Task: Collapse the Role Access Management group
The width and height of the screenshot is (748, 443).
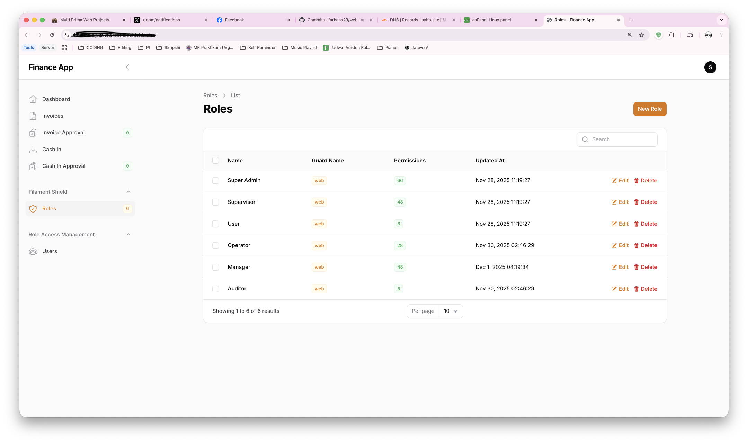Action: (x=128, y=235)
